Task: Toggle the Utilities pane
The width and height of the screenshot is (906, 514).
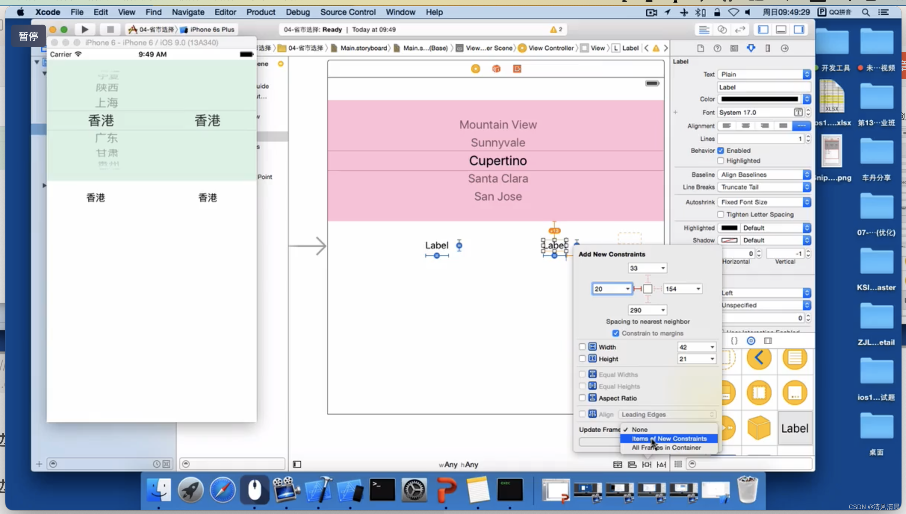Action: pos(799,29)
